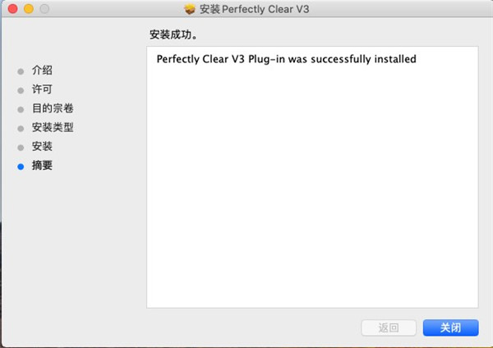Click the blue bullet beside 摘要
The height and width of the screenshot is (348, 493).
(21, 166)
